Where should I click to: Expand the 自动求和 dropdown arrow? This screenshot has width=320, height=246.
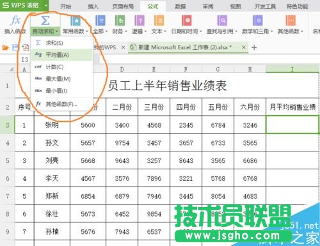point(56,32)
